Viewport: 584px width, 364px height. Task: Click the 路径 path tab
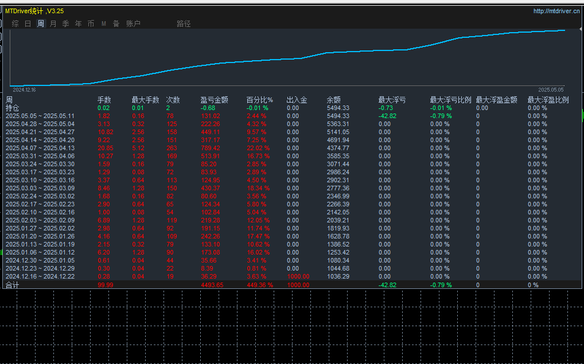(x=184, y=24)
